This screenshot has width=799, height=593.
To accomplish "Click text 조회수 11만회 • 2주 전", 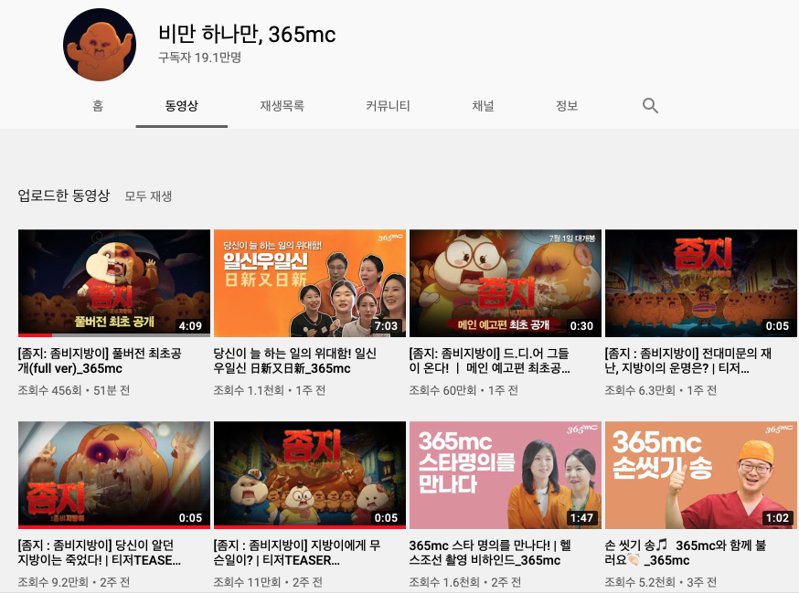I will (x=268, y=582).
